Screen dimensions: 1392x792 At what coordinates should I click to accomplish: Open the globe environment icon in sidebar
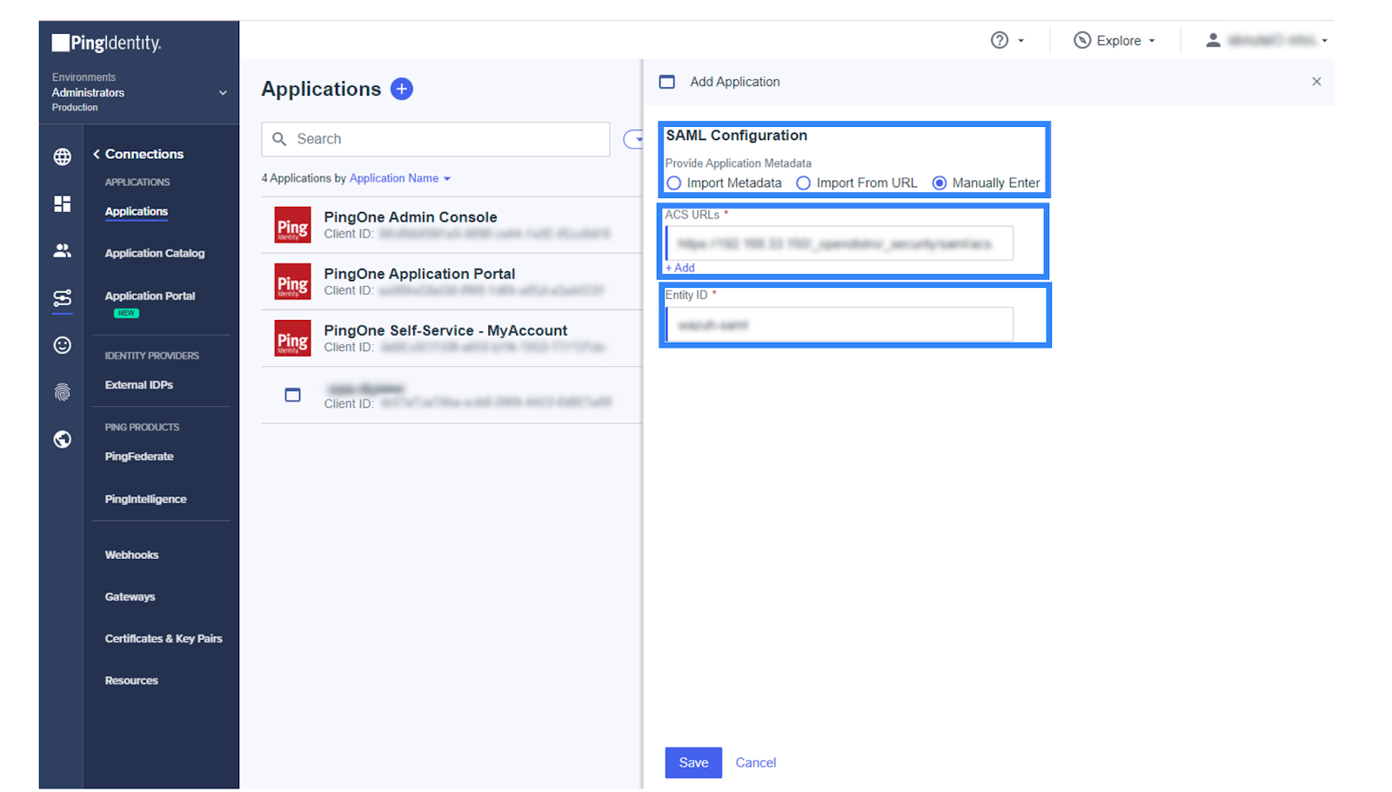click(63, 156)
